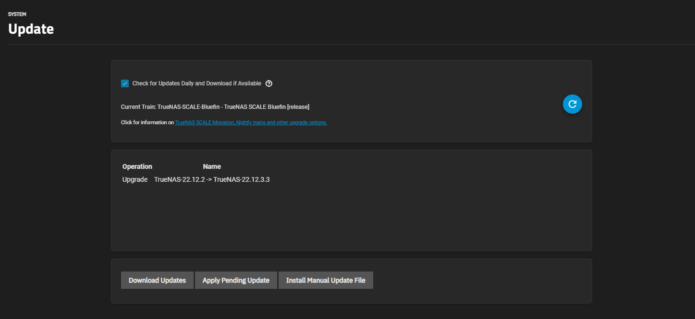The image size is (695, 319).
Task: Click the 'Current Train:' label
Action: click(138, 106)
